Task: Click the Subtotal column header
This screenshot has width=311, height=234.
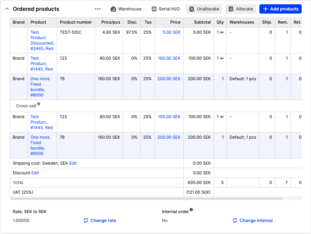Action: click(202, 22)
